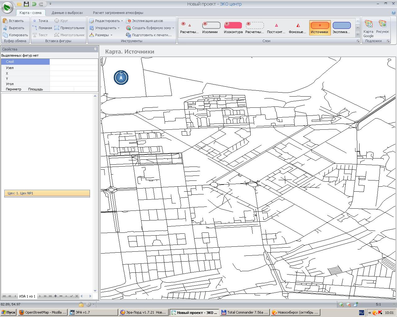Open Экспликация цехов tool

click(145, 21)
